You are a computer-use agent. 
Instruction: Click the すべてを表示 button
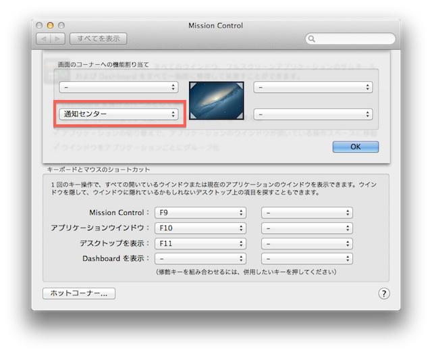pyautogui.click(x=99, y=39)
